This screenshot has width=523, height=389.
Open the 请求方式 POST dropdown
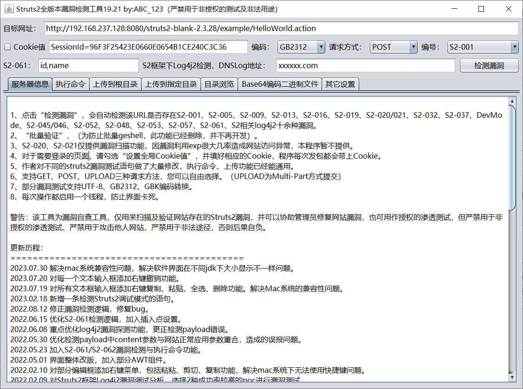[394, 47]
